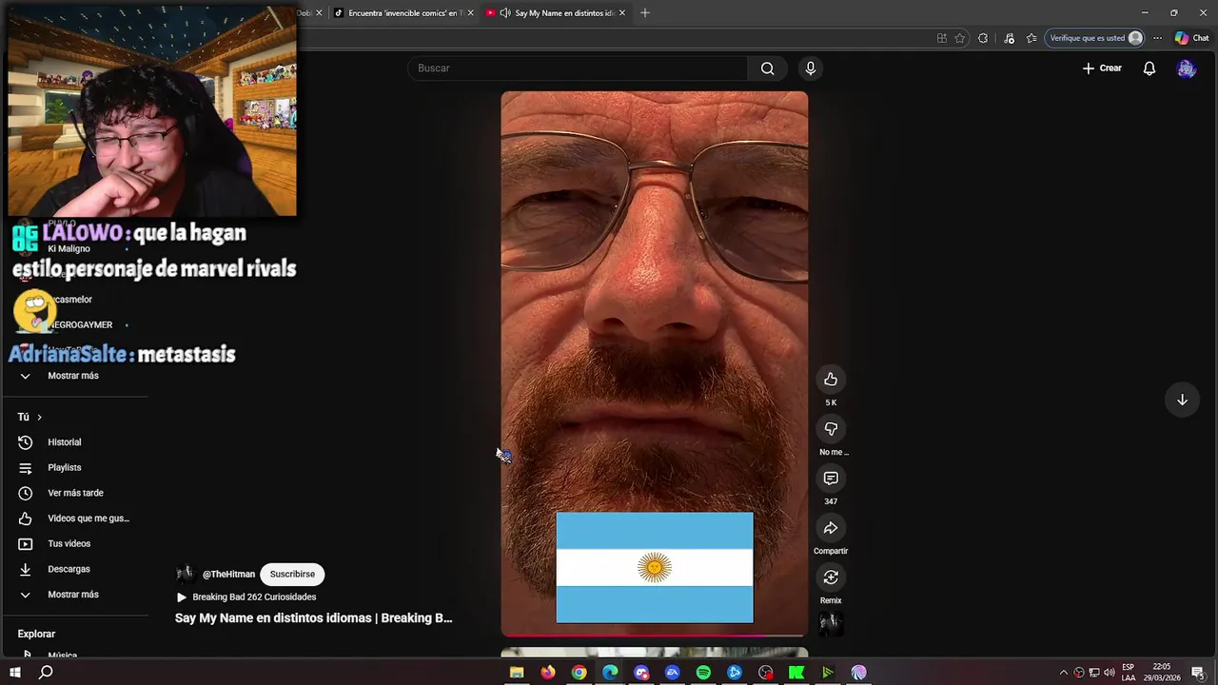This screenshot has width=1218, height=685.
Task: Expand Mostrar más under subscriptions list
Action: click(x=72, y=376)
